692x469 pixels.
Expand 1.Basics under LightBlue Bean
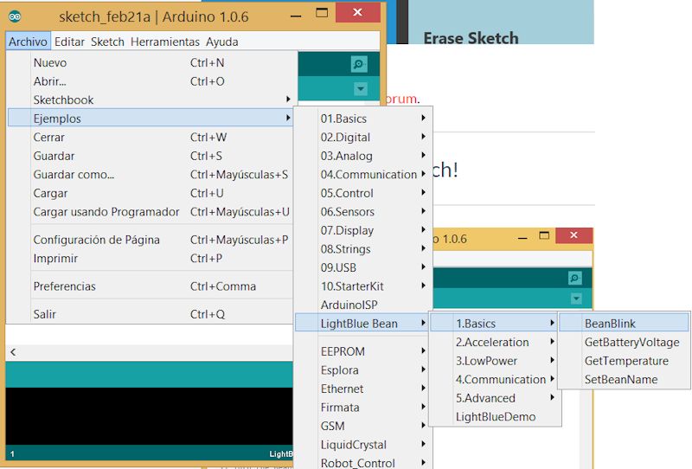point(495,324)
